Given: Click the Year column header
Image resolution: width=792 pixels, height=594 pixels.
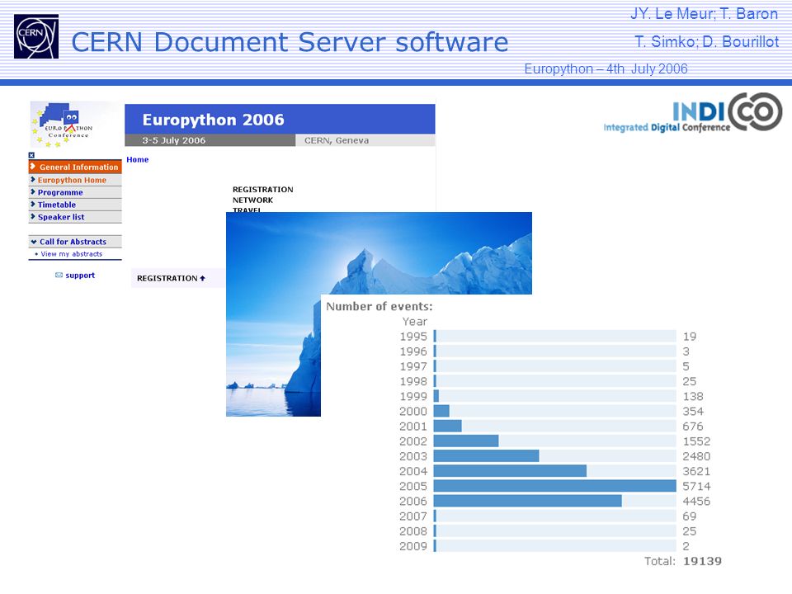Looking at the screenshot, I should 415,321.
